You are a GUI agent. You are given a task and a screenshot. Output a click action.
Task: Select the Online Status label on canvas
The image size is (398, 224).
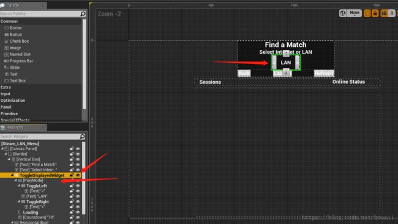pyautogui.click(x=348, y=82)
